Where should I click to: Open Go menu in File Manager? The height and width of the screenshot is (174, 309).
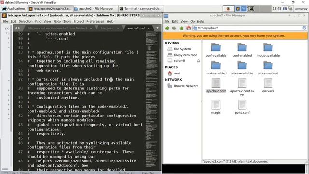(x=192, y=21)
